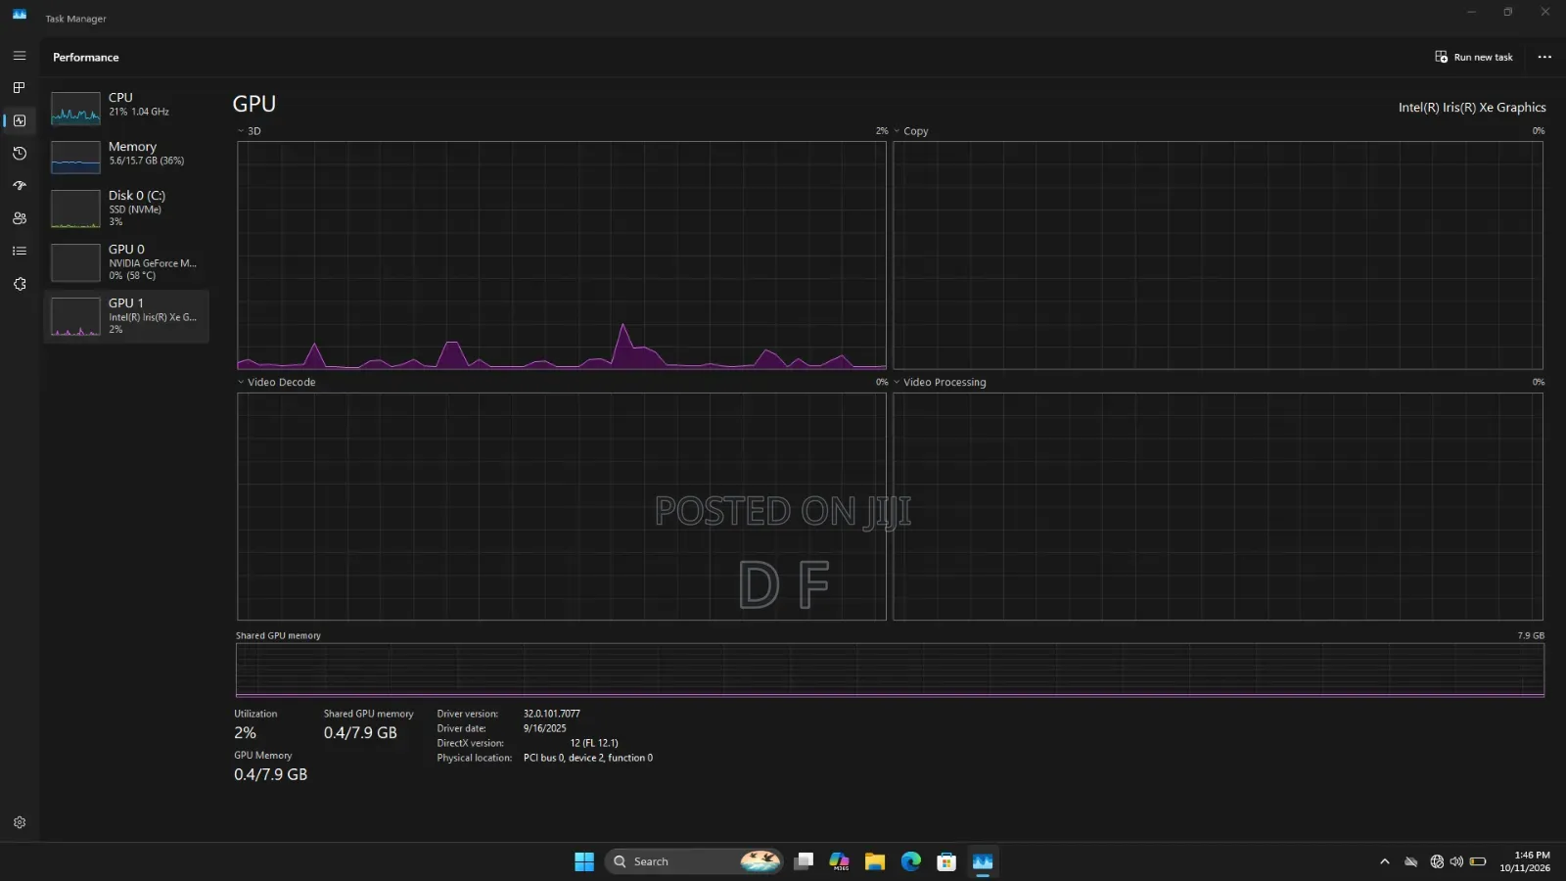
Task: Open the volume tray icon
Action: [1456, 861]
